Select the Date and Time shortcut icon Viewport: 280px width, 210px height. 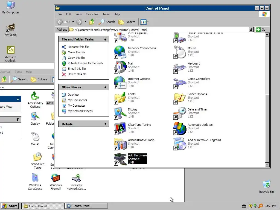(x=179, y=113)
